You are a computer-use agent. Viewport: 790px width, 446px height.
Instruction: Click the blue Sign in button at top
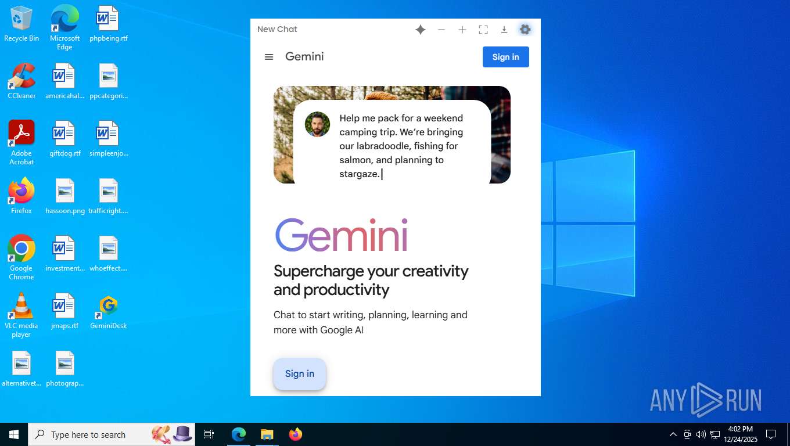click(506, 57)
